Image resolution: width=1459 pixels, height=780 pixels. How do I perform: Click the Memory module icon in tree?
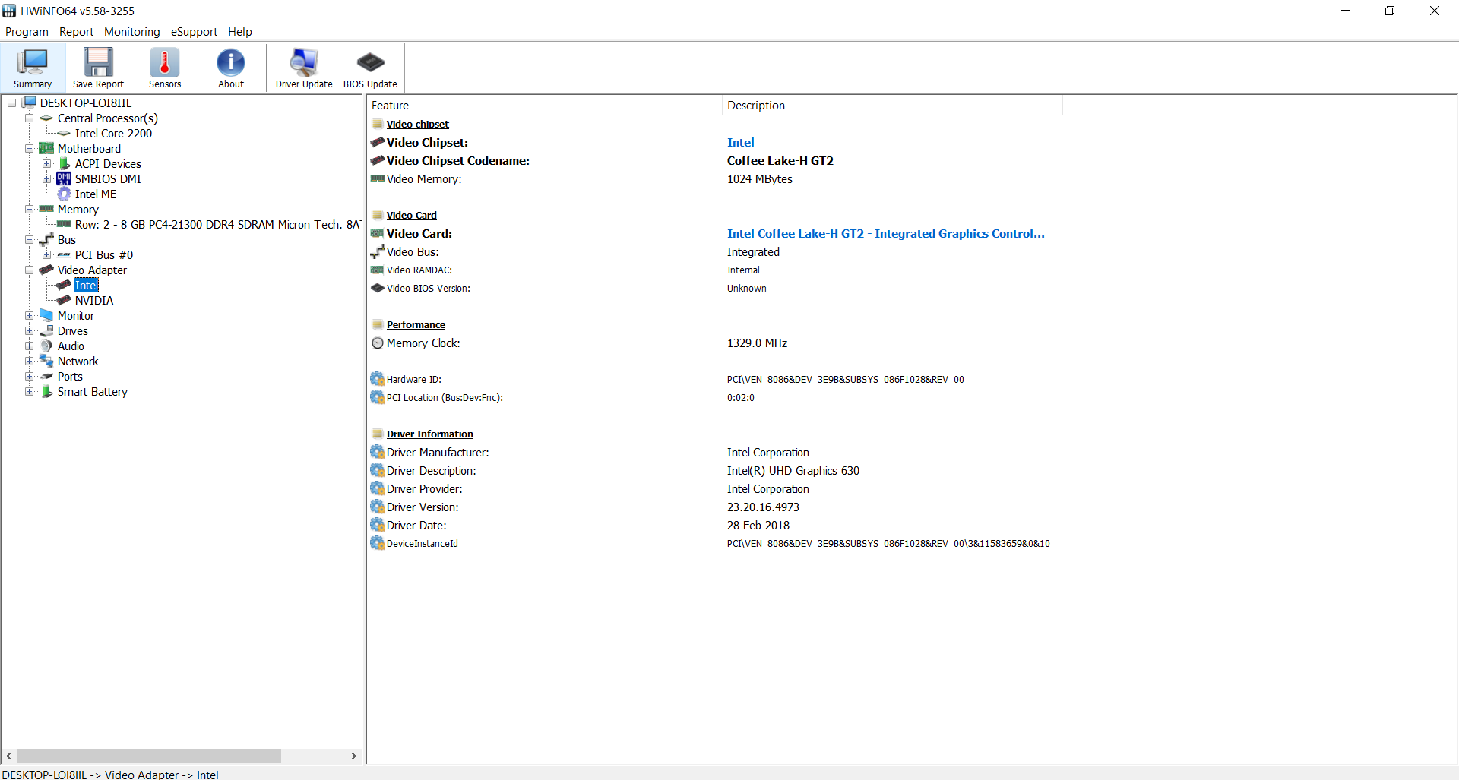coord(46,209)
